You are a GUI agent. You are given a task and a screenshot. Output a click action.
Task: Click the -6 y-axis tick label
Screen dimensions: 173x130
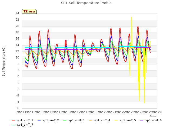click(18, 108)
